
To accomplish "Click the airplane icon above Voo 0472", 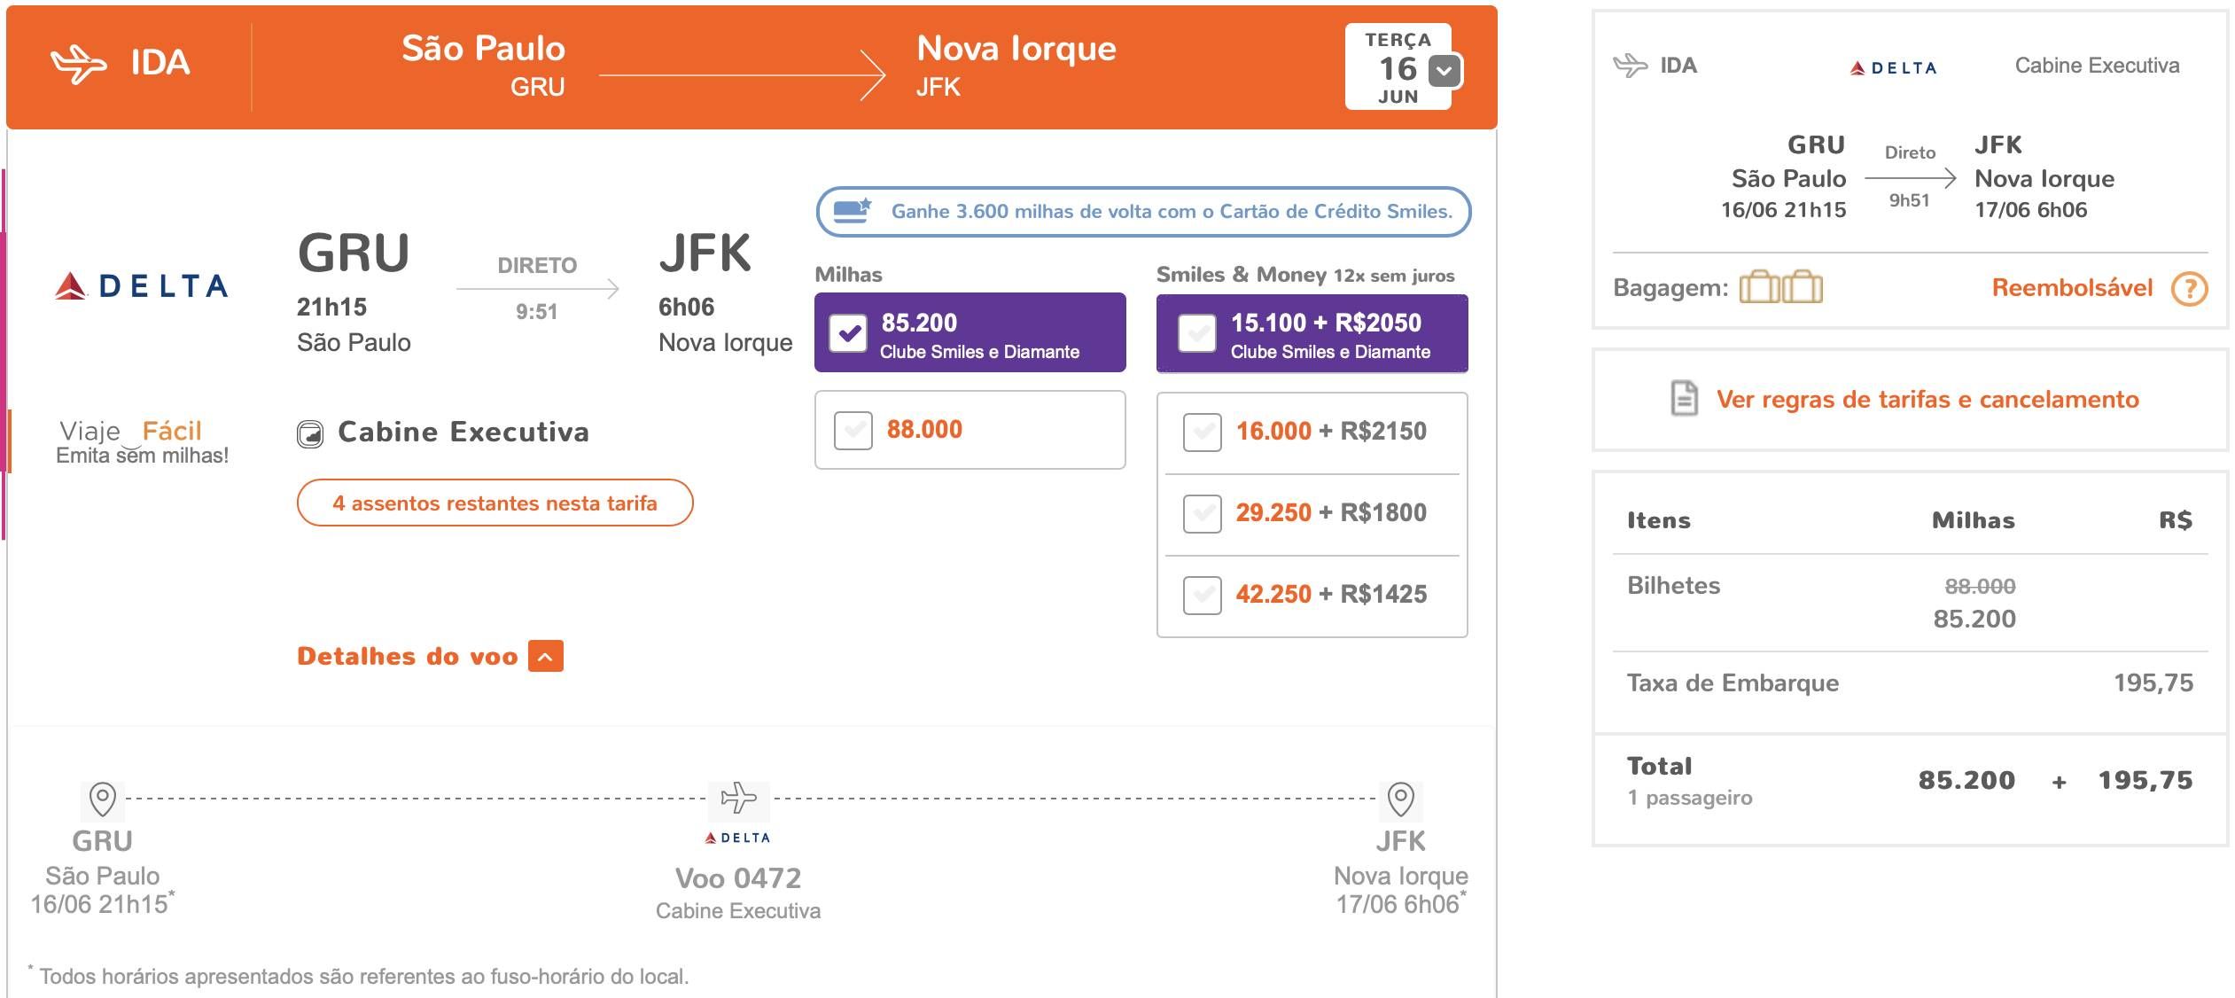I will [x=738, y=798].
